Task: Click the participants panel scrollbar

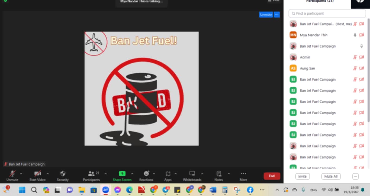Action: (368, 70)
